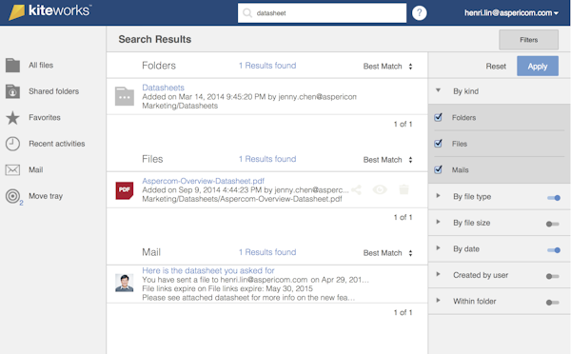Expand the By file size section arrow
Viewport: 571px width, 354px height.
tap(438, 222)
